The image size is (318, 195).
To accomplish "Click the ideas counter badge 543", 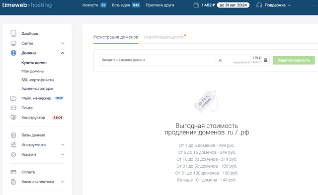I will tap(136, 5).
